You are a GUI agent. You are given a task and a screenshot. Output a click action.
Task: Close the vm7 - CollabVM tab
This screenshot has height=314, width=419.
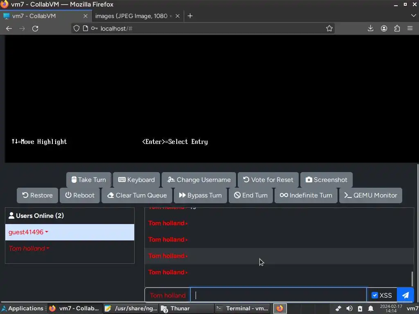[x=86, y=16]
